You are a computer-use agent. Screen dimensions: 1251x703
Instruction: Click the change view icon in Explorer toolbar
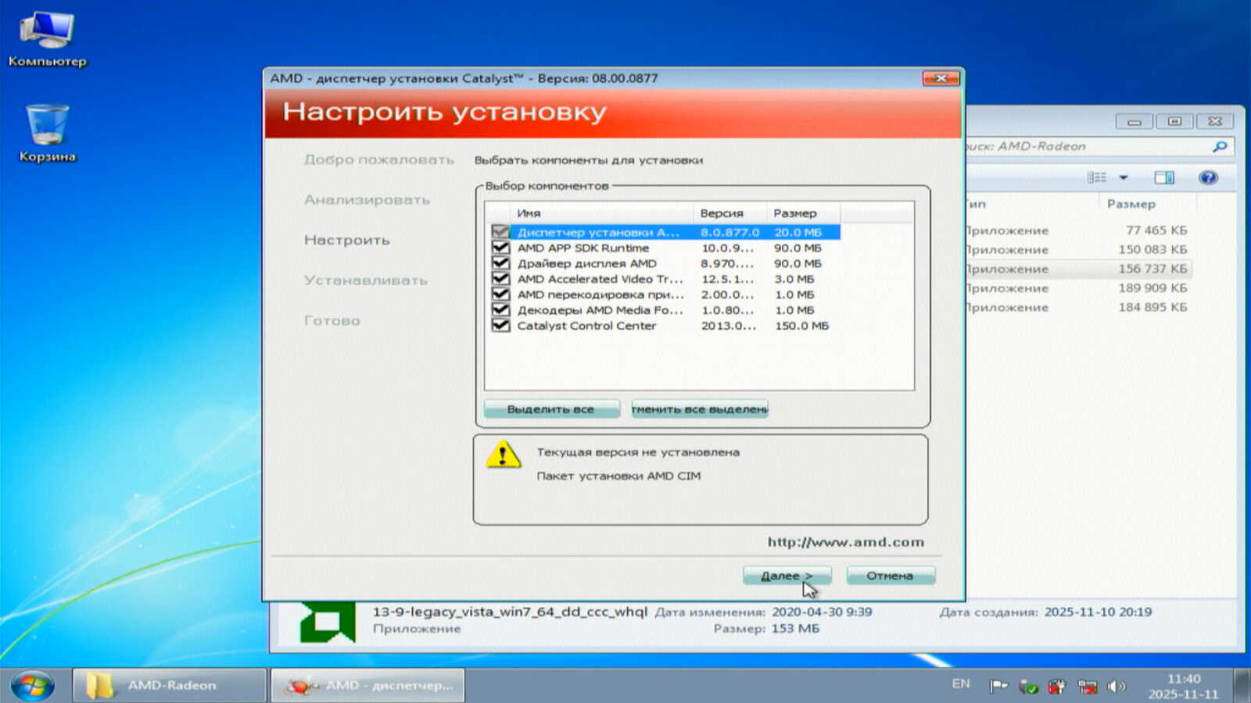[x=1097, y=177]
